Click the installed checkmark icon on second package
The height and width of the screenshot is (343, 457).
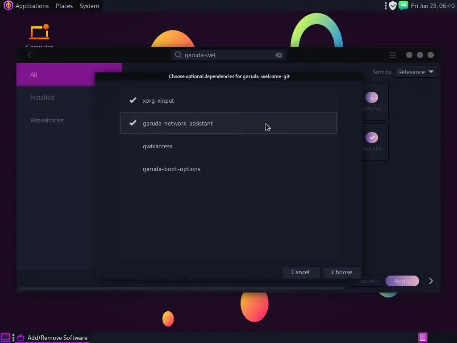click(x=372, y=138)
